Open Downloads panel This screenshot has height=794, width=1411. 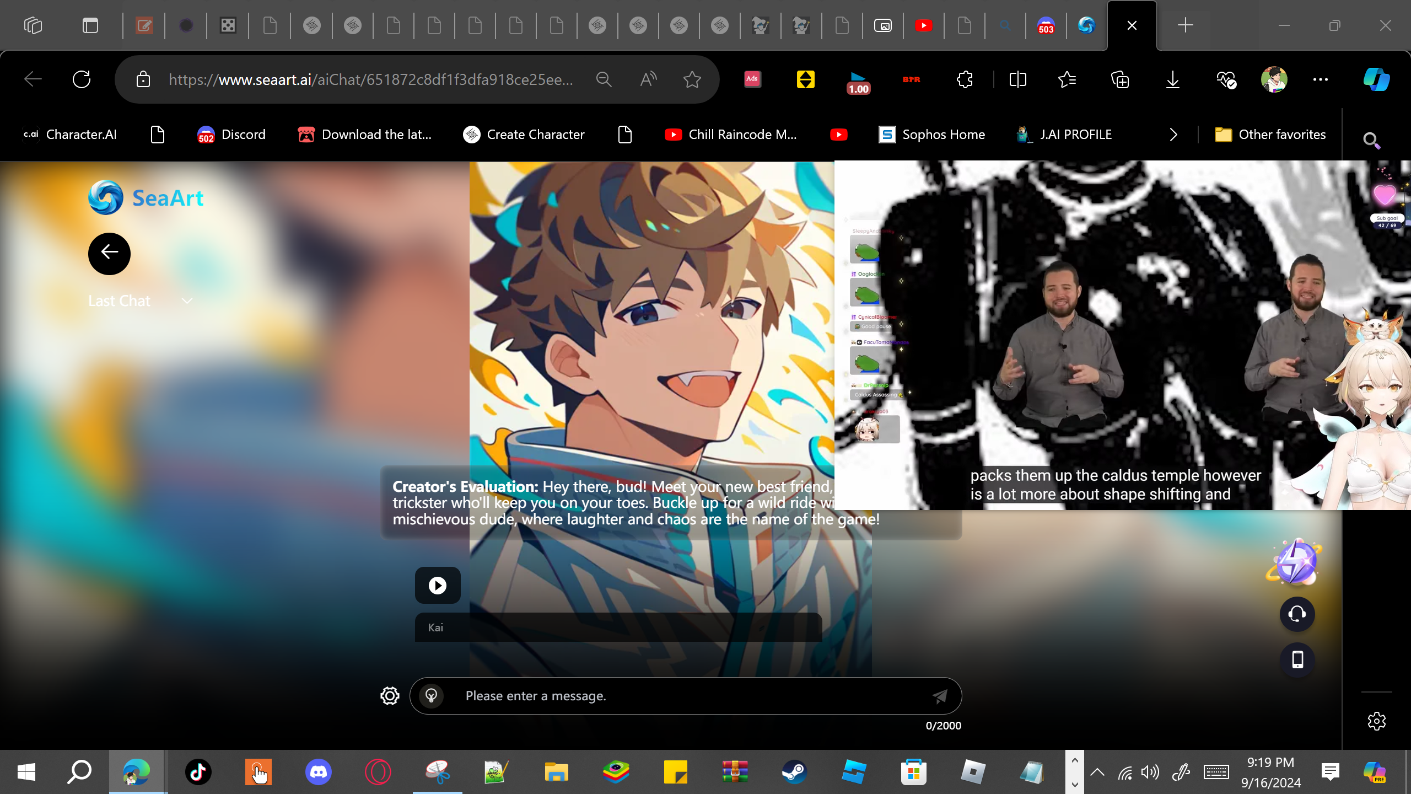tap(1173, 79)
